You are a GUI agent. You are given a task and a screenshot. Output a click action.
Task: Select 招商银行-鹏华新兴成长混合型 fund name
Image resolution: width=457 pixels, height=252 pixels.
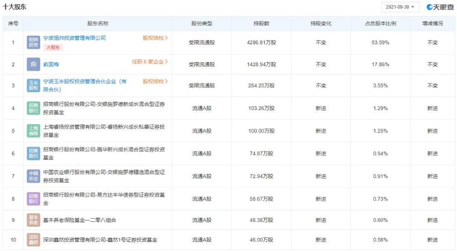[104, 154]
